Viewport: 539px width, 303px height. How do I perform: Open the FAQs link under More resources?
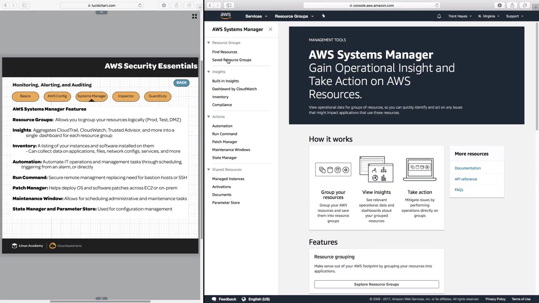pos(459,190)
